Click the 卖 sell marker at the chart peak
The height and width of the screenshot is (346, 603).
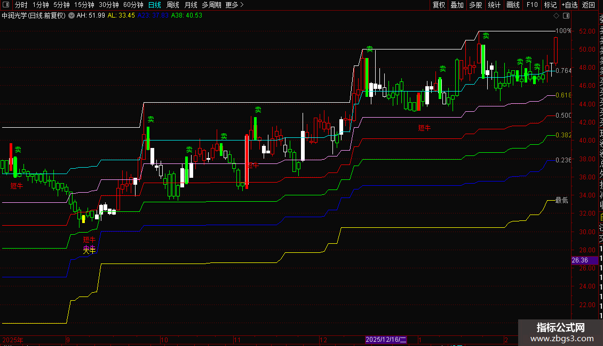(x=486, y=36)
